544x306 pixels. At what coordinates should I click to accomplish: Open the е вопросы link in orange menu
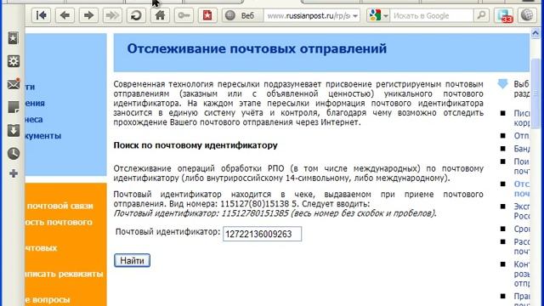48,299
